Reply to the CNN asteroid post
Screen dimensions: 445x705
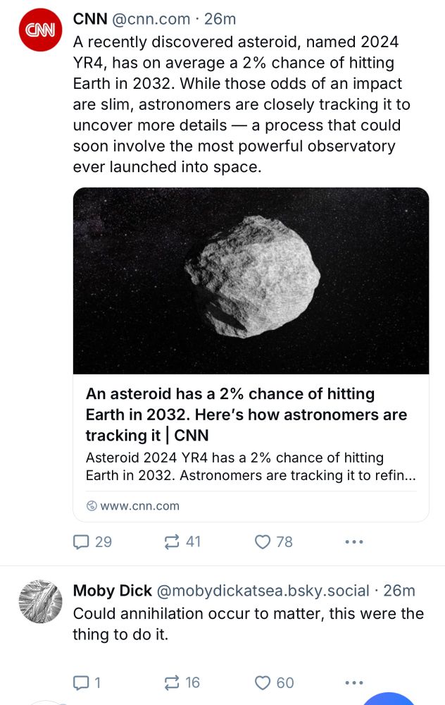[92, 541]
